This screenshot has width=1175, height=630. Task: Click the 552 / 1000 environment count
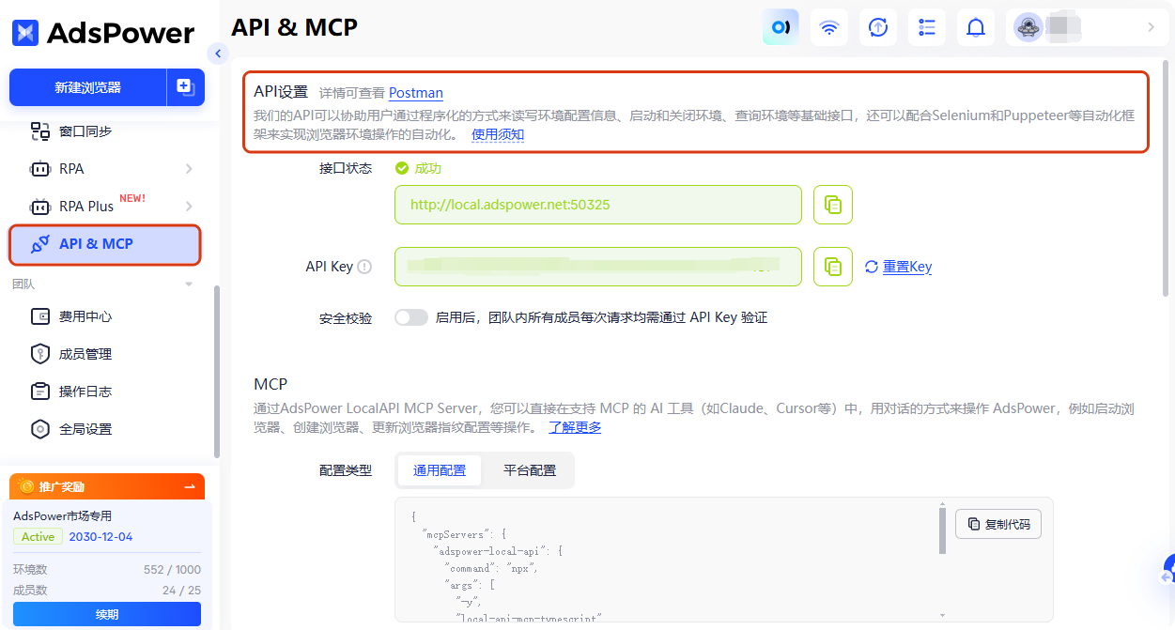click(x=172, y=570)
